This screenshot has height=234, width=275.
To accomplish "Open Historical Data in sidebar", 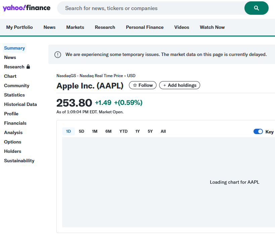I will [20, 104].
